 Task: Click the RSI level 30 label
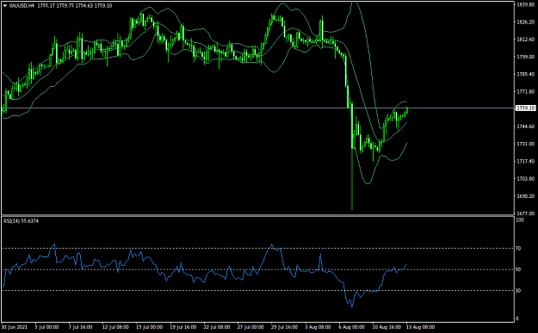pos(518,291)
